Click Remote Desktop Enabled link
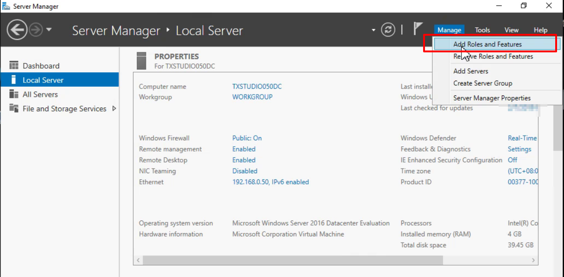The width and height of the screenshot is (564, 277). tap(244, 160)
